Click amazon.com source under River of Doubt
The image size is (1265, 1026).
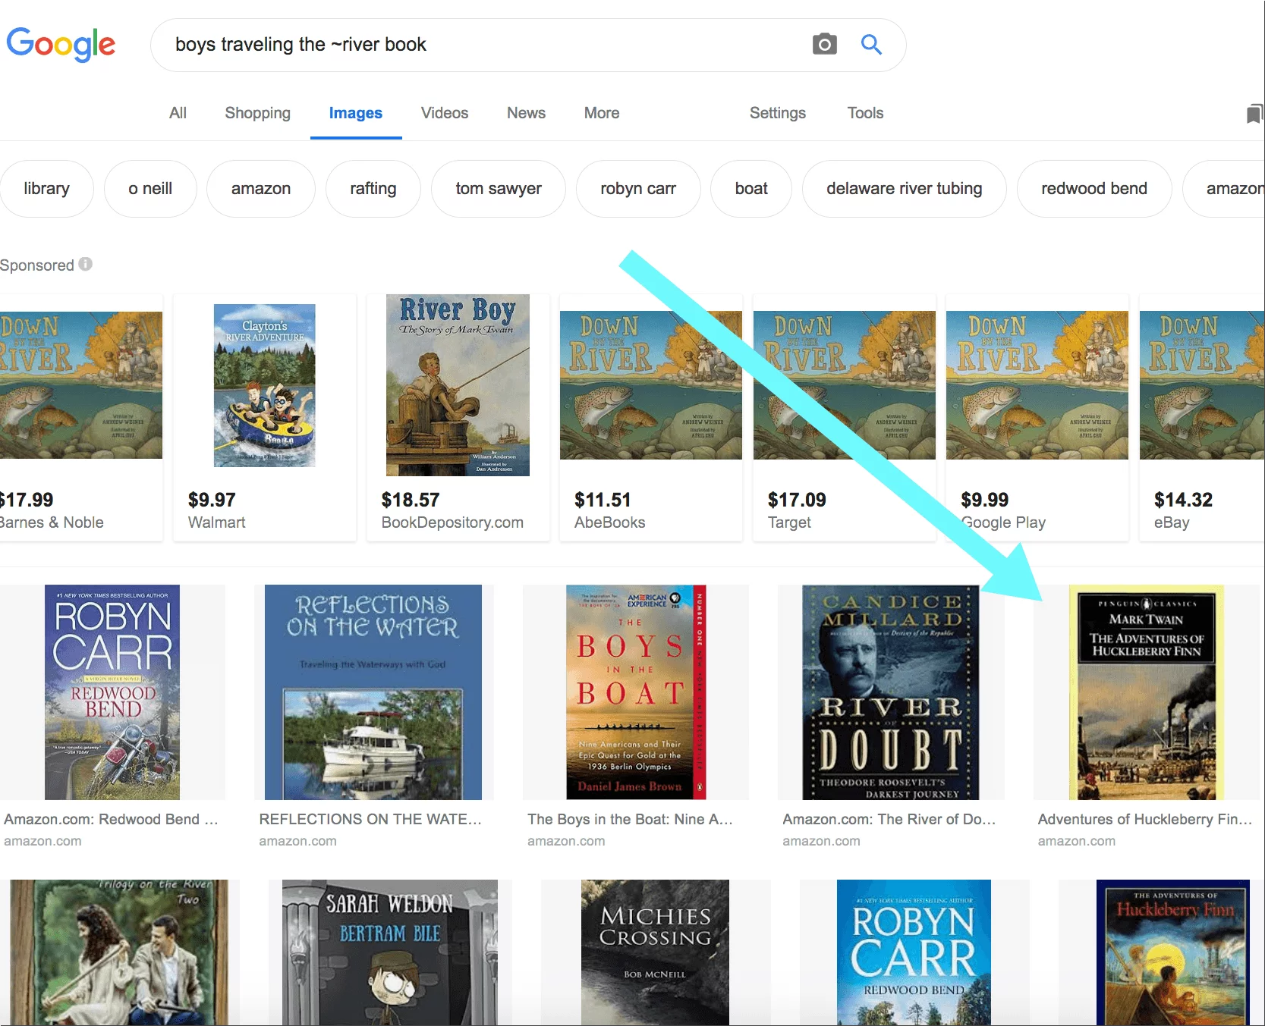821,841
